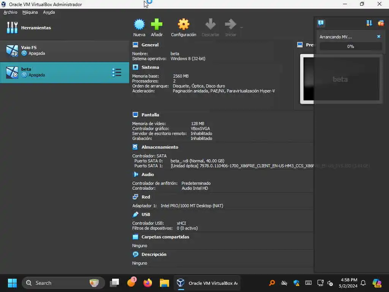Open the Máquina menu
Screen dimensions: 389x292
click(x=30, y=12)
